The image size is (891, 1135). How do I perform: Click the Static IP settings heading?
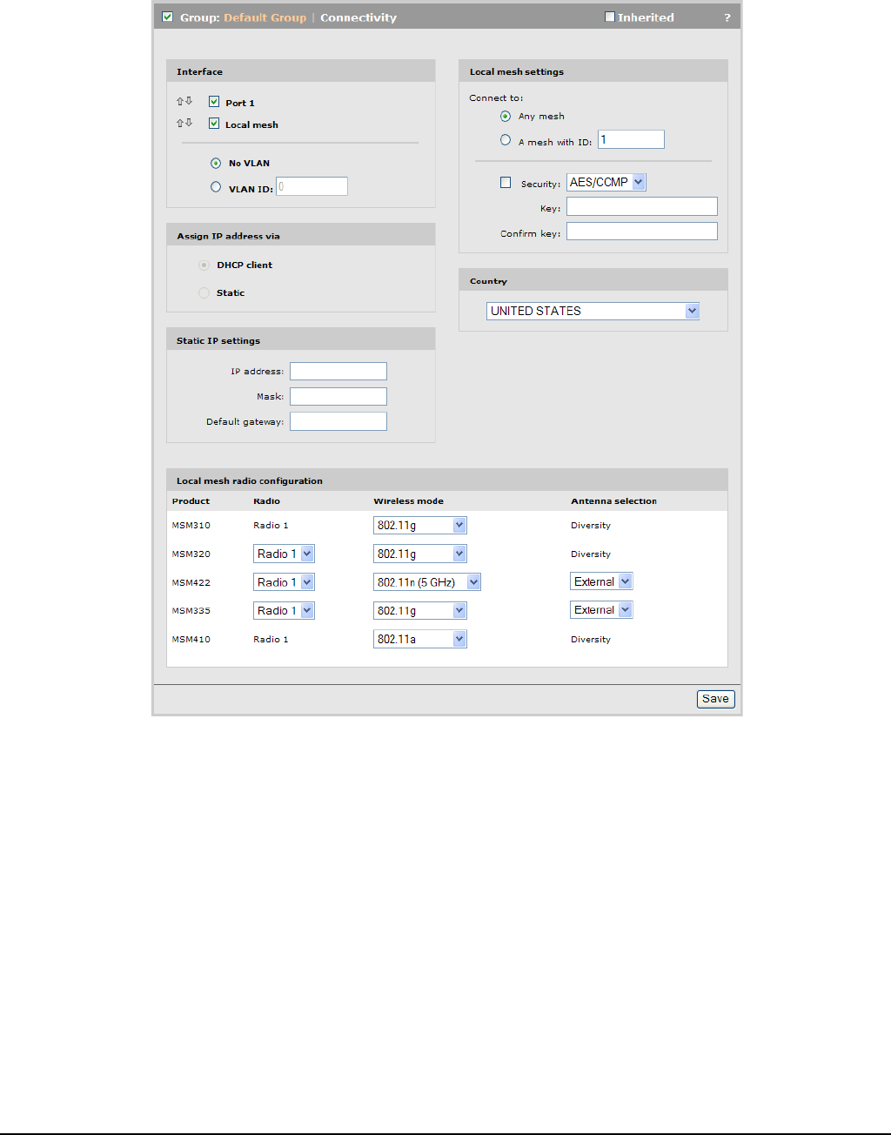pyautogui.click(x=218, y=340)
